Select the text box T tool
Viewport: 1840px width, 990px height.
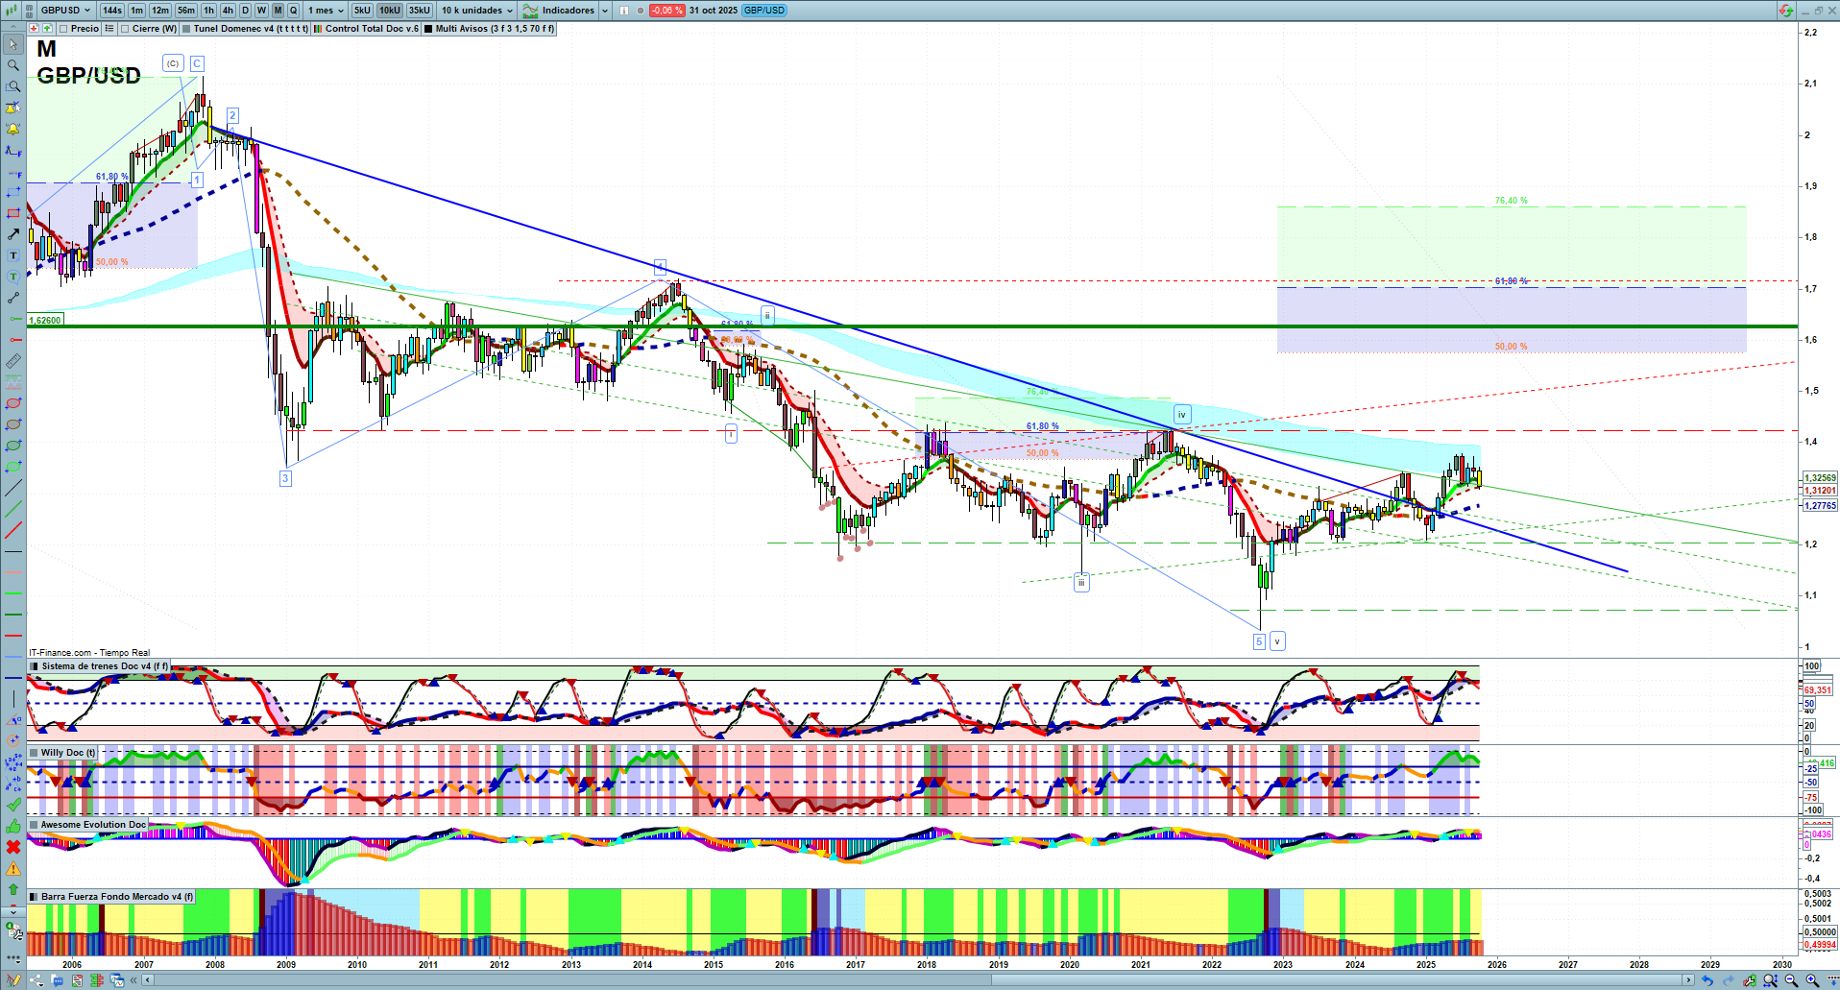point(13,255)
